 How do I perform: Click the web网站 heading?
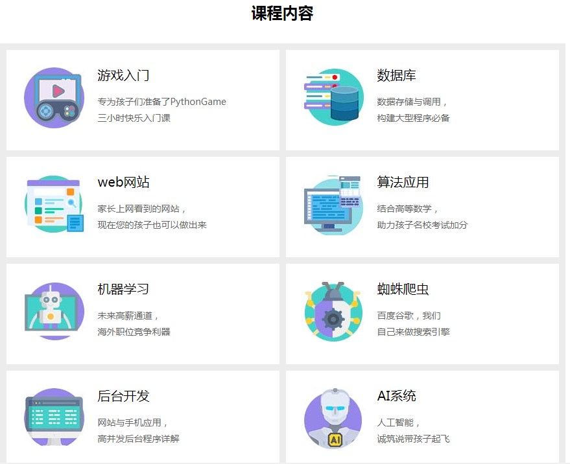click(123, 183)
